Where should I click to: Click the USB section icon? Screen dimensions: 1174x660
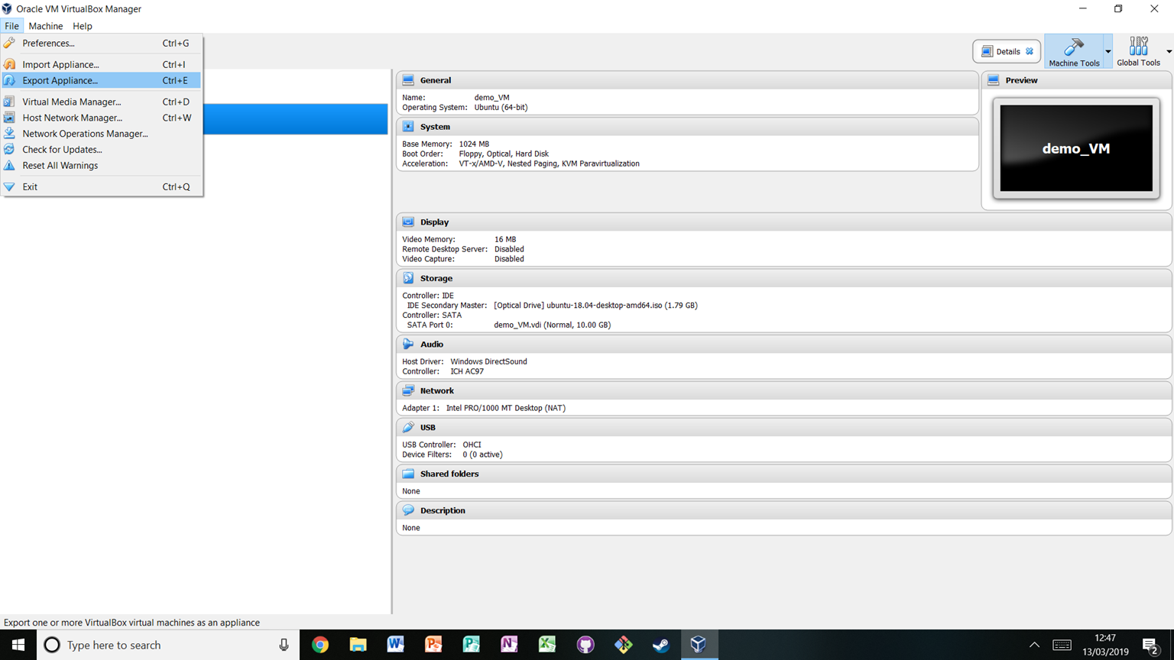point(409,427)
